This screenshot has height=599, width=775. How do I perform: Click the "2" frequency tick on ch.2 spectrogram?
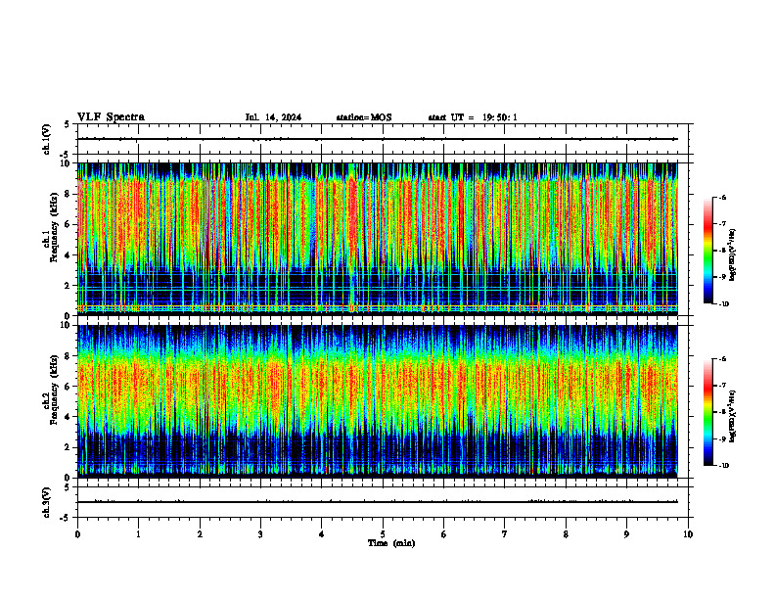tap(68, 447)
